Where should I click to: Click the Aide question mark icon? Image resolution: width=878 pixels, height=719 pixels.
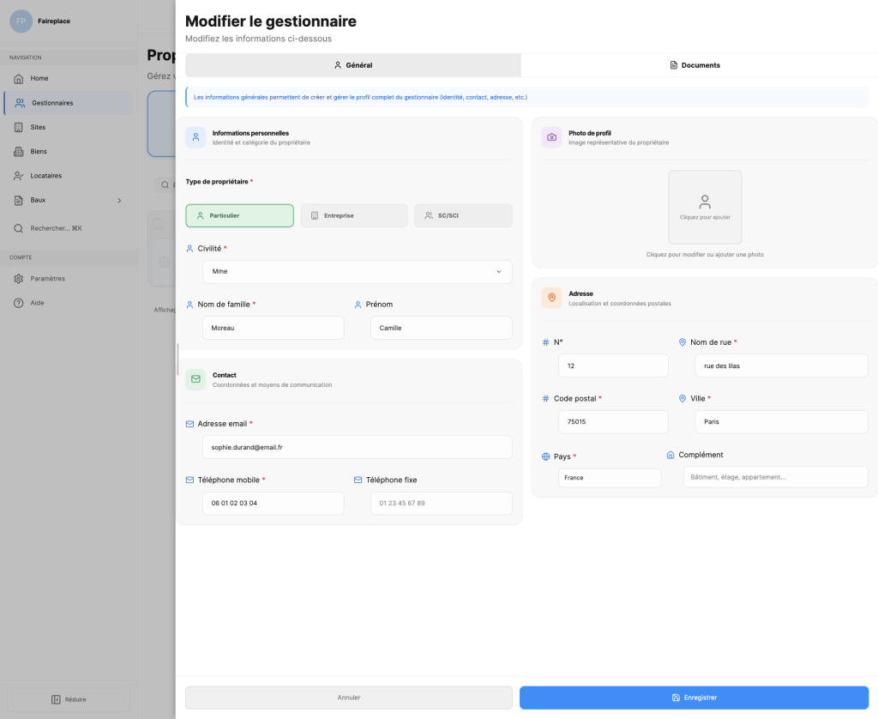(x=19, y=303)
